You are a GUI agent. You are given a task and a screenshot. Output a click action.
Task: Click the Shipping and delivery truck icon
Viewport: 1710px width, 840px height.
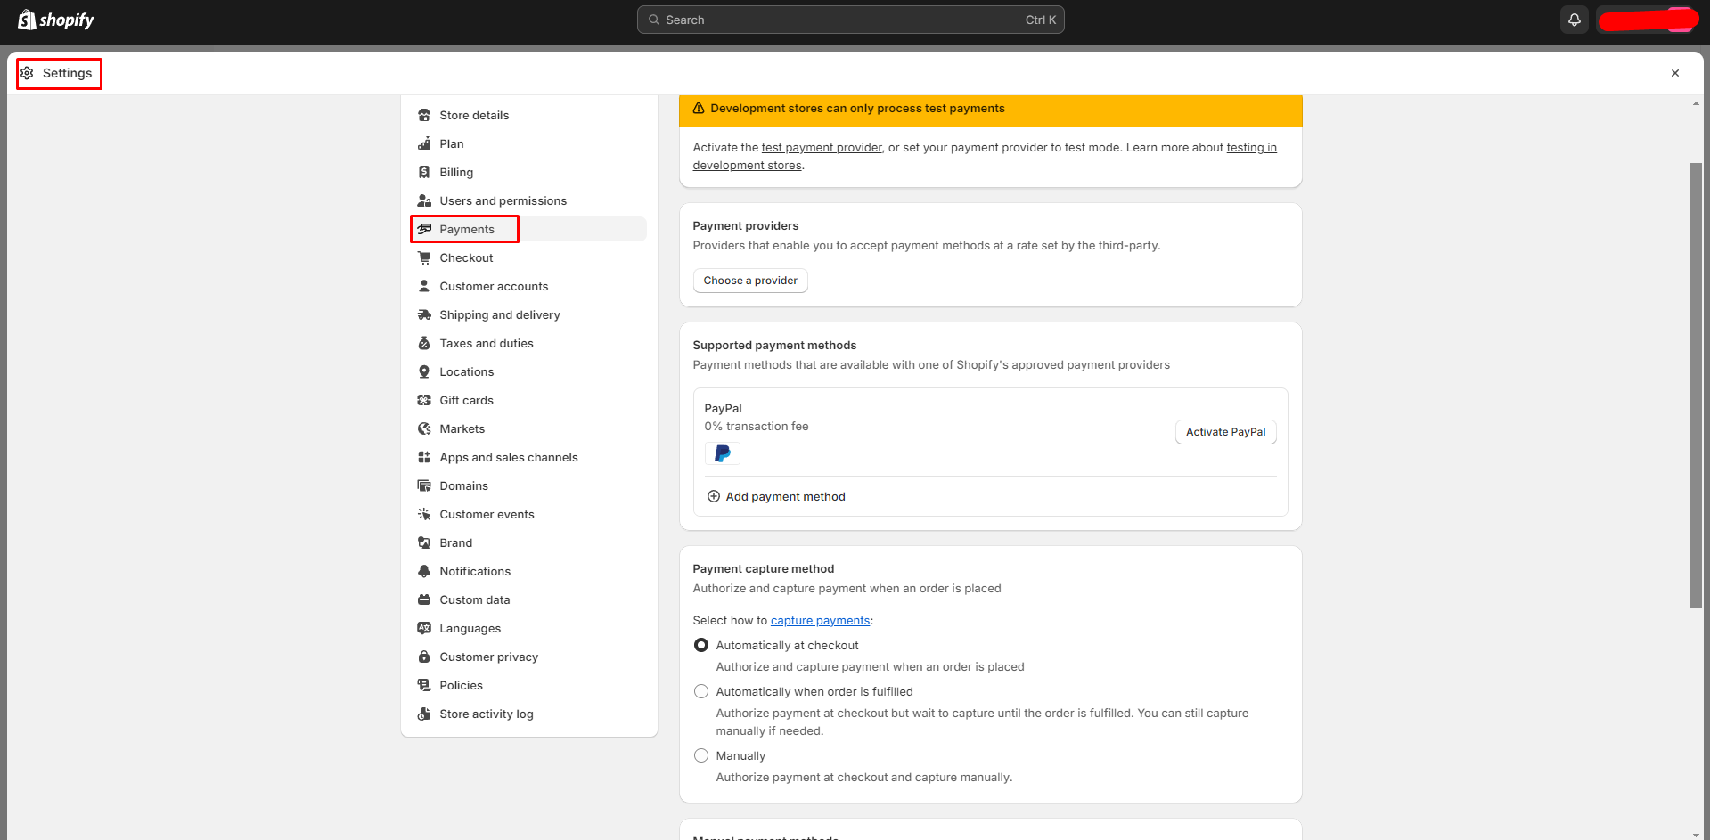click(424, 314)
